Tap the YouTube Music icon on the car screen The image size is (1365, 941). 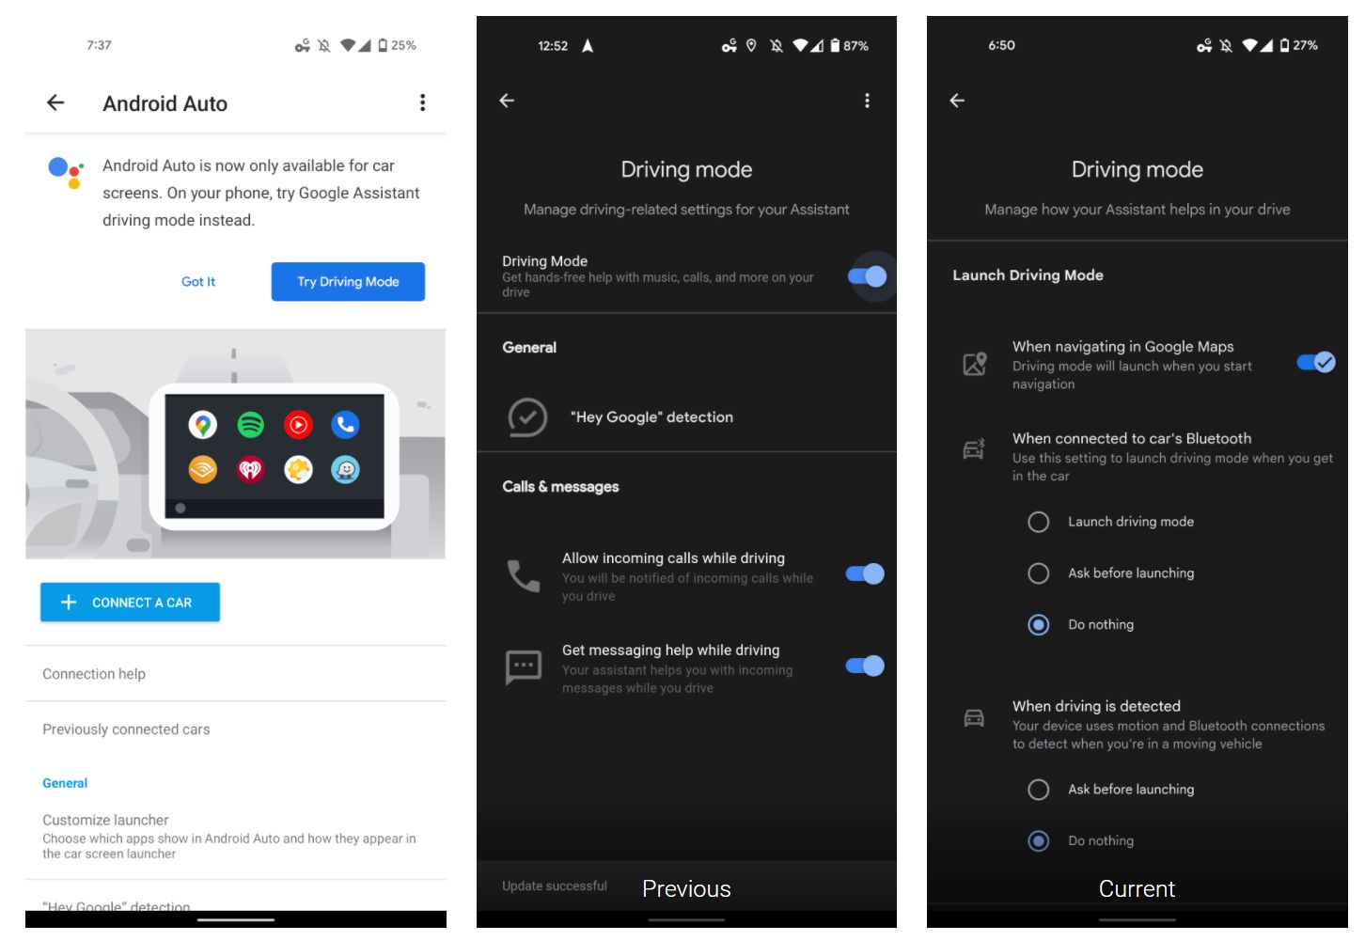point(298,425)
